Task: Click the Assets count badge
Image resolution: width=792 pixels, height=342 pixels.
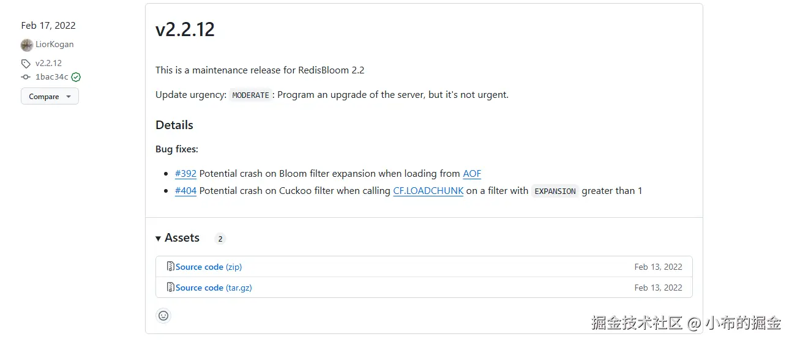Action: click(x=220, y=239)
